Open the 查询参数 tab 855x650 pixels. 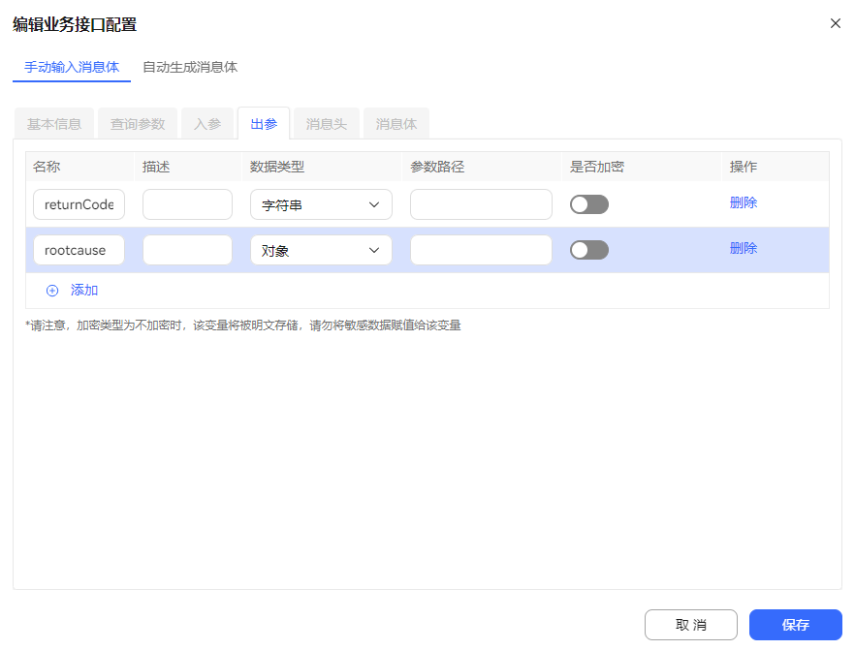pos(138,124)
